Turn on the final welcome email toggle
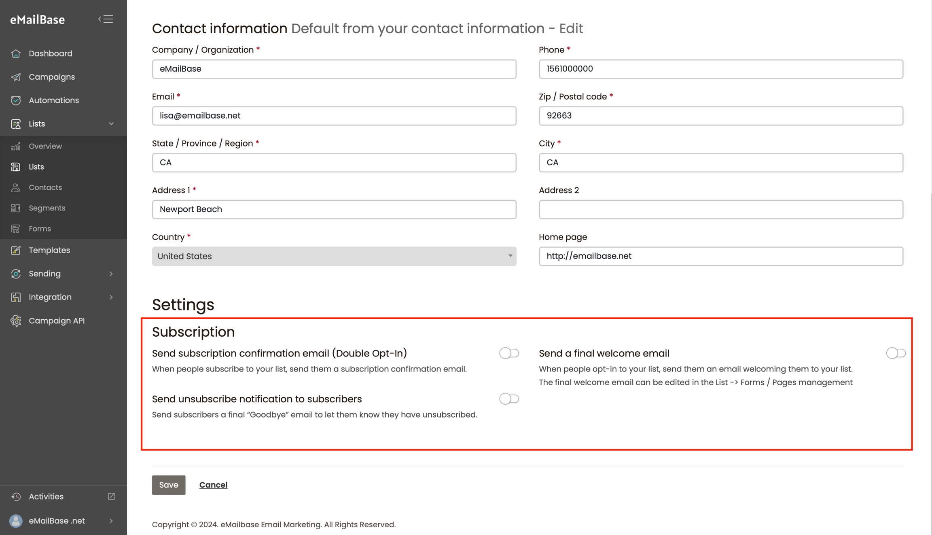932x535 pixels. pyautogui.click(x=895, y=353)
